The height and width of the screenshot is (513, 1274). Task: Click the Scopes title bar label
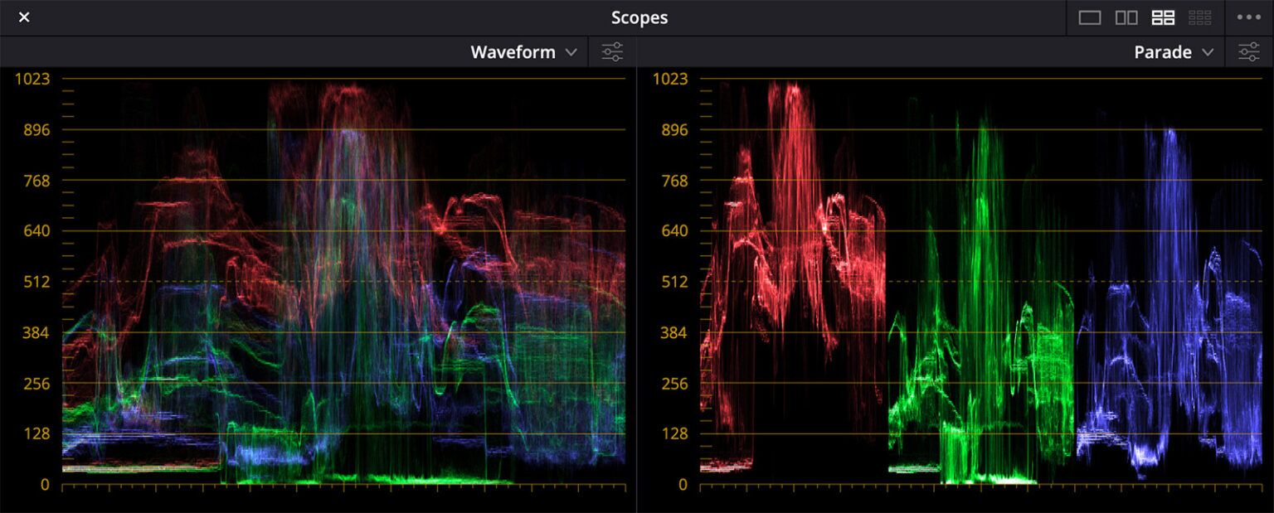coord(639,17)
